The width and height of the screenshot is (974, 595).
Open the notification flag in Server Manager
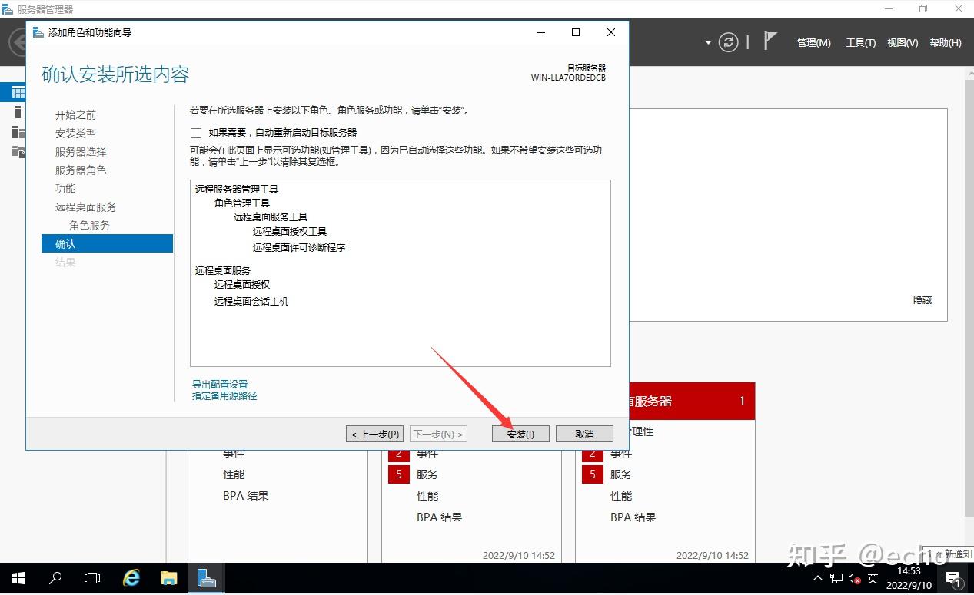pos(768,41)
